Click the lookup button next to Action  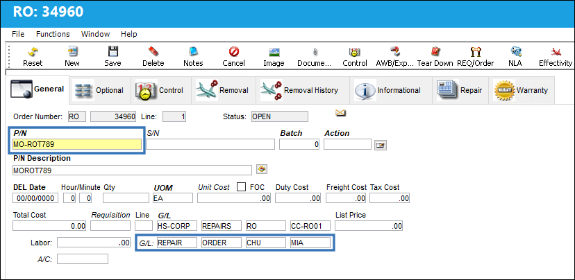click(381, 146)
